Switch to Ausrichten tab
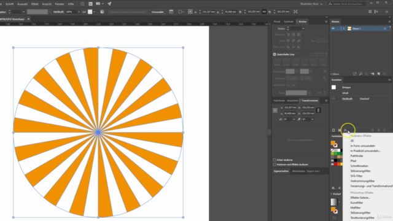 tap(292, 101)
